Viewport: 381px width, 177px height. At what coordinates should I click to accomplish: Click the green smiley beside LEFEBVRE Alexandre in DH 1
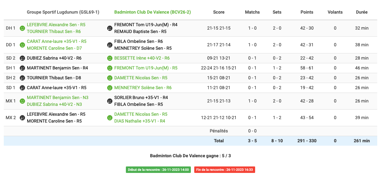tap(22, 28)
